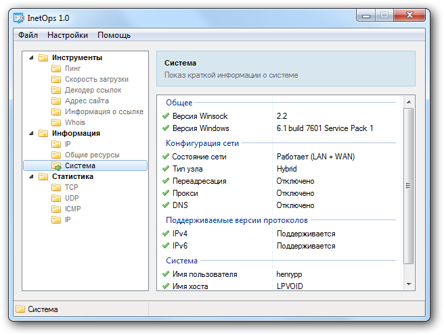
Task: Open the Файл menu
Action: click(x=28, y=35)
